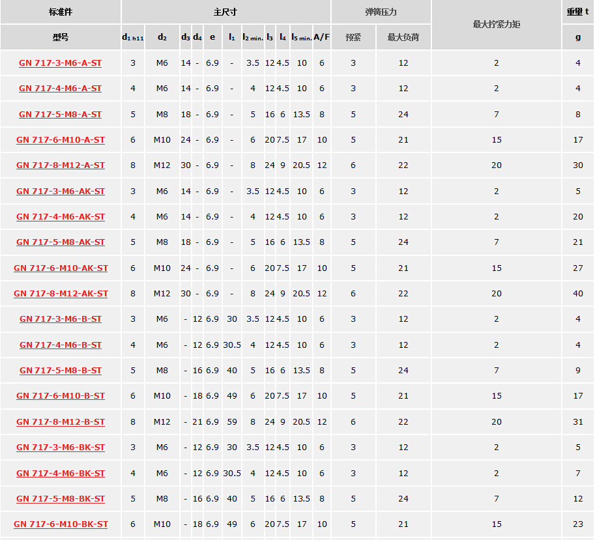Click l5 value 13.5 in GN 717-5-M8-BK-ST row
The width and height of the screenshot is (595, 540).
pos(301,499)
